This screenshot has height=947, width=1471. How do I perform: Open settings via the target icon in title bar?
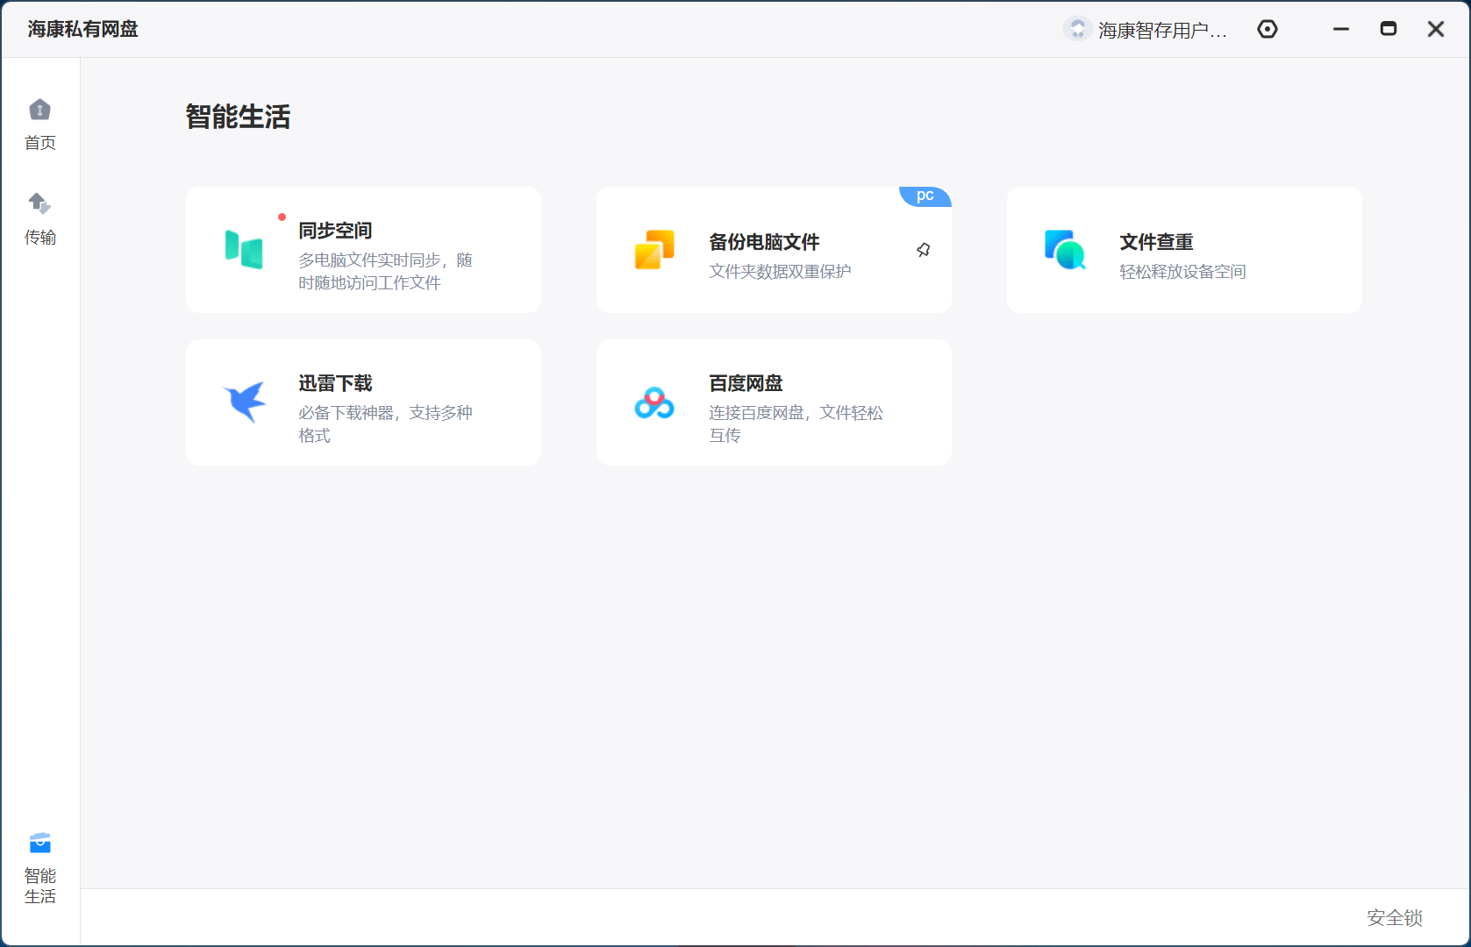coord(1267,29)
